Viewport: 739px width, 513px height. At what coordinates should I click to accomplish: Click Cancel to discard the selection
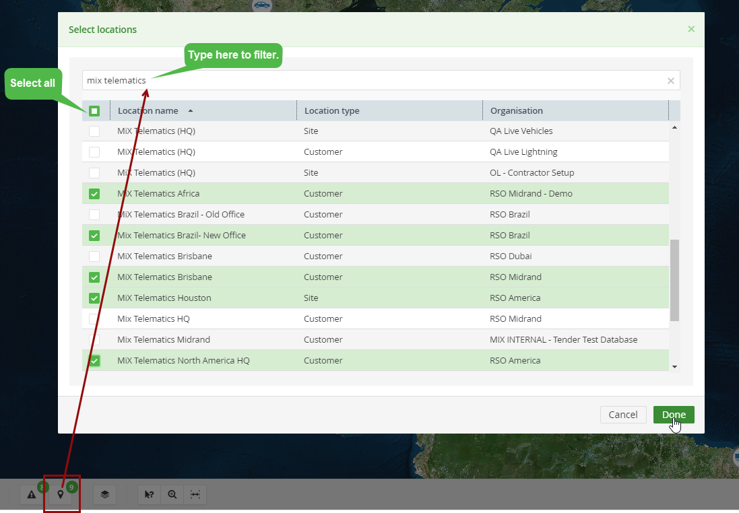click(622, 415)
